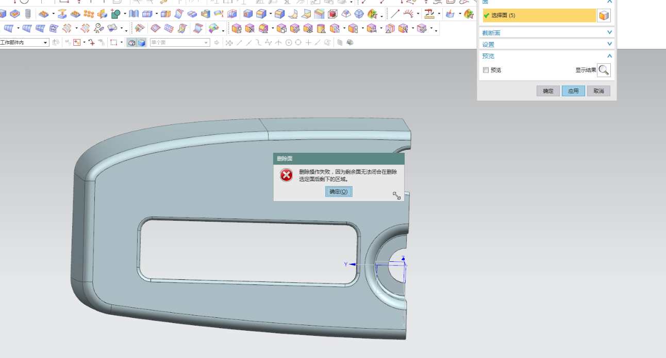Screen dimensions: 666x358
Task: Select the straight line tool icon
Action: click(395, 14)
